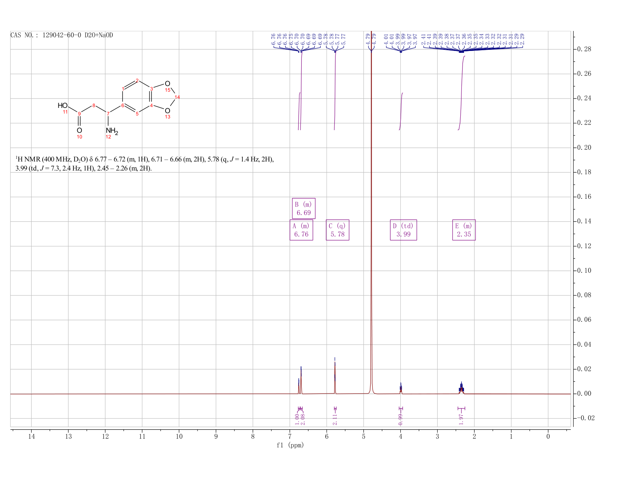Click the E (m) 2.35 multiplet box

(464, 230)
